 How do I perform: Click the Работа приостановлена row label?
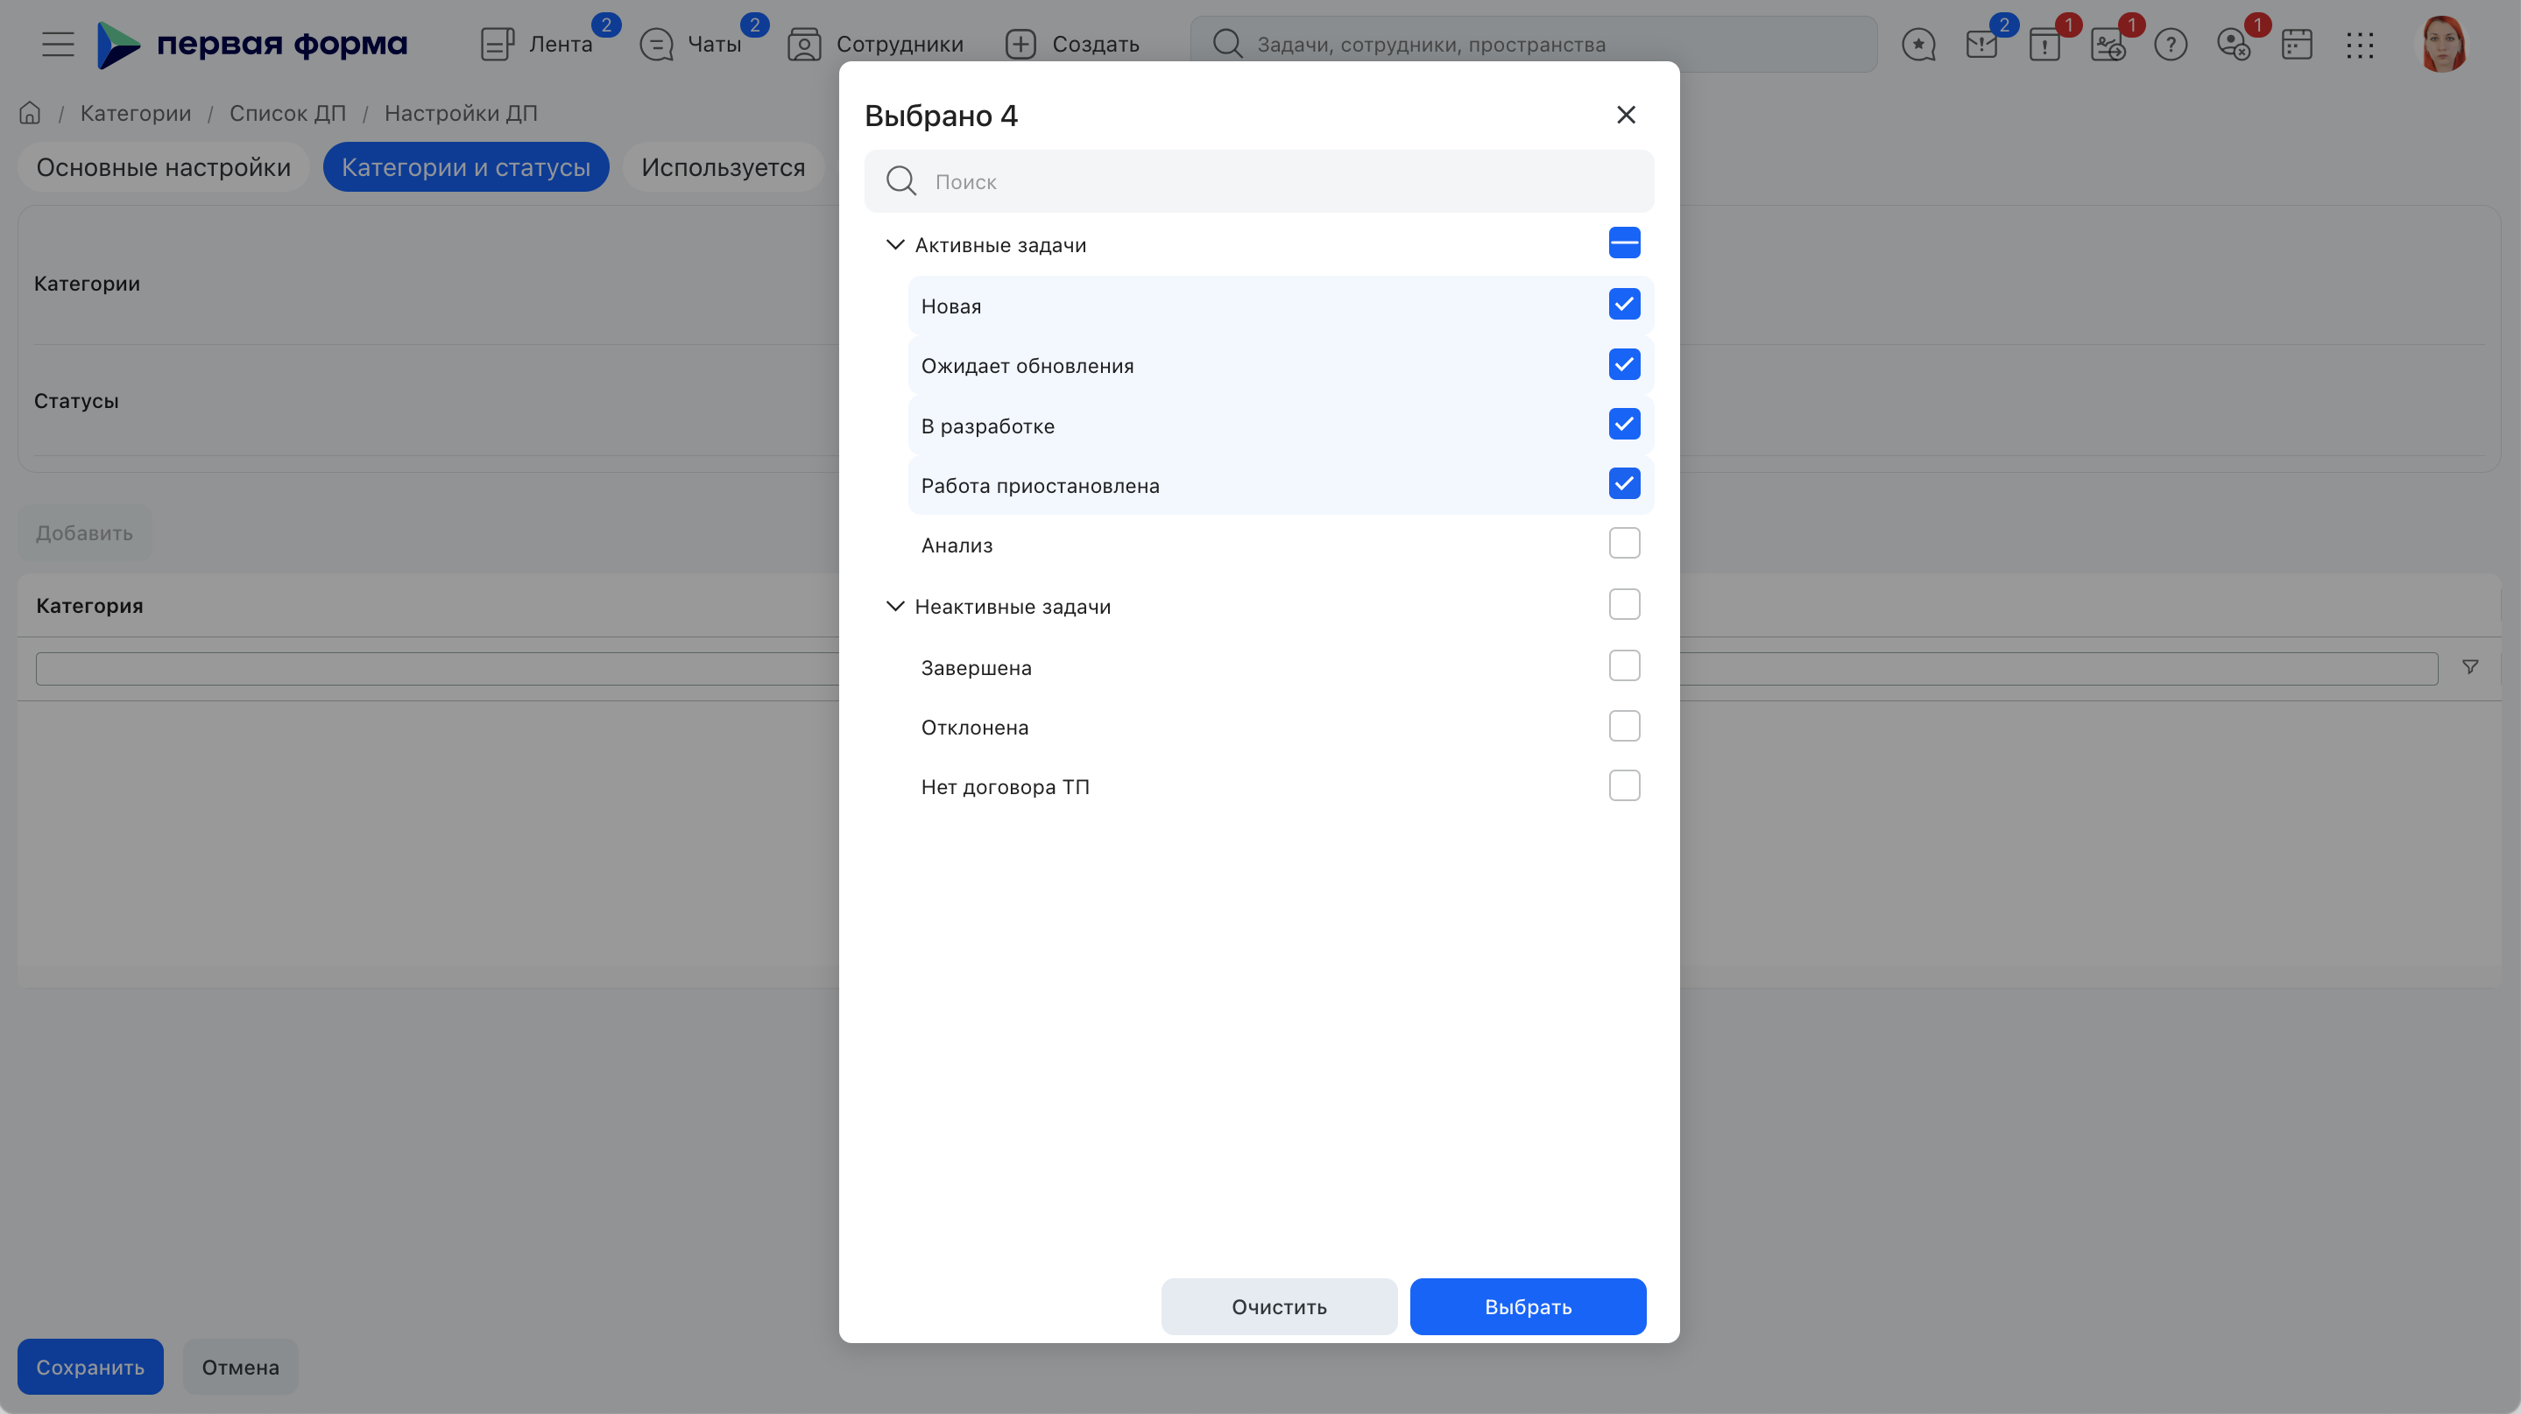pos(1041,486)
